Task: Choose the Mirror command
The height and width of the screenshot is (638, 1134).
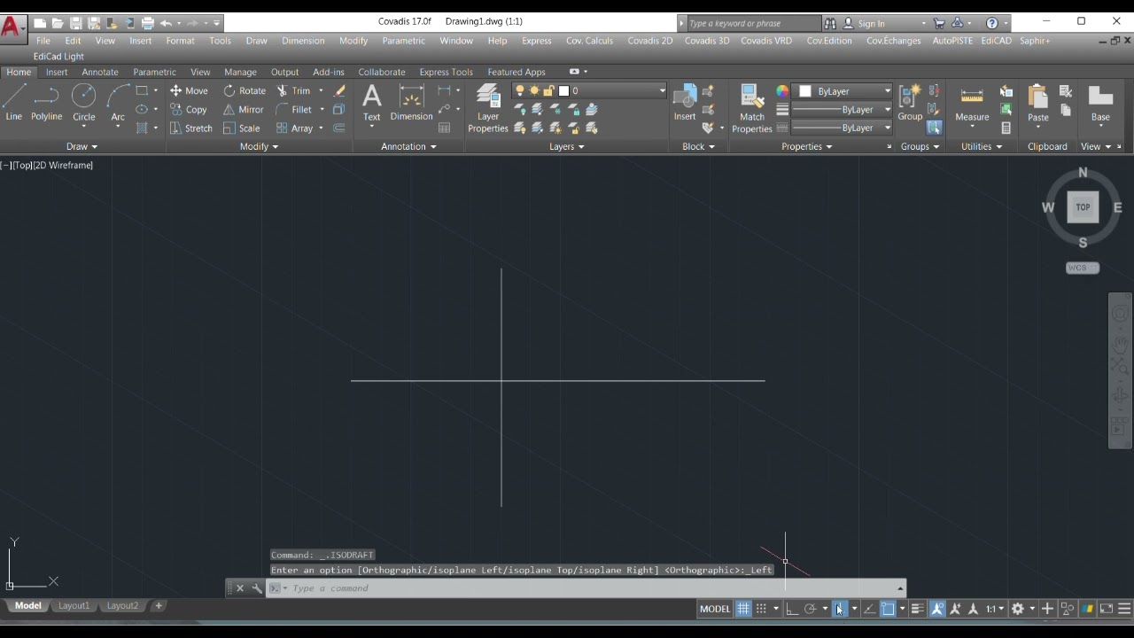Action: pyautogui.click(x=244, y=109)
